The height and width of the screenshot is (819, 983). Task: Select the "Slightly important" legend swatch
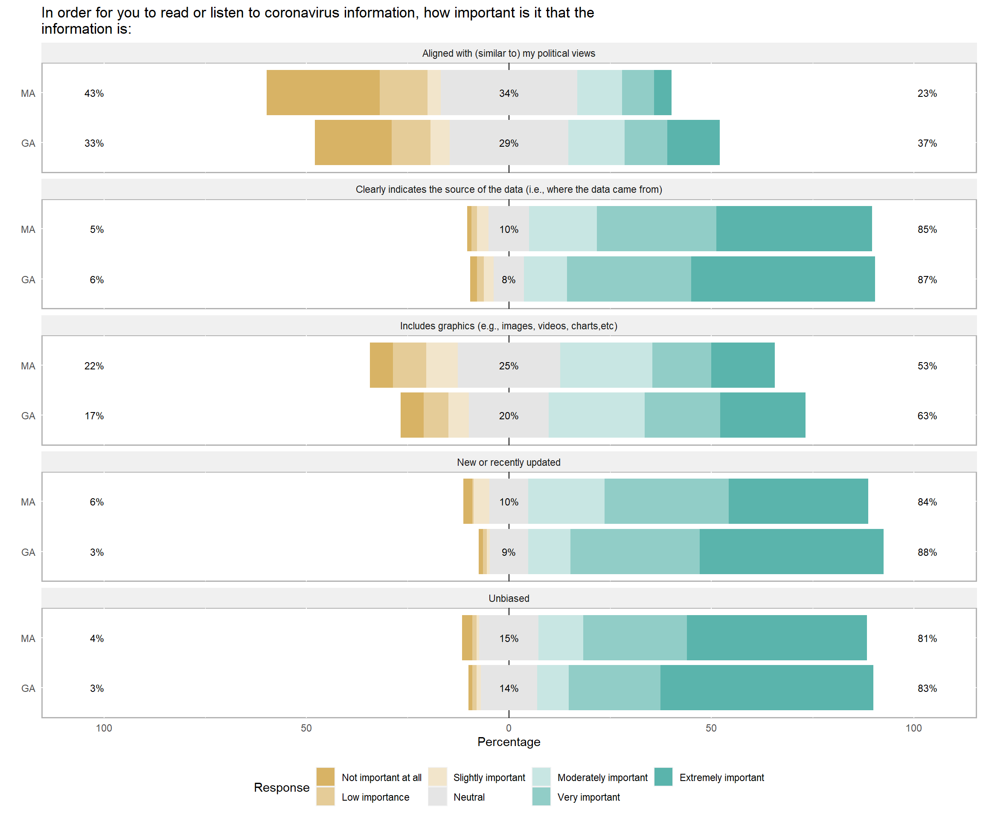click(437, 777)
